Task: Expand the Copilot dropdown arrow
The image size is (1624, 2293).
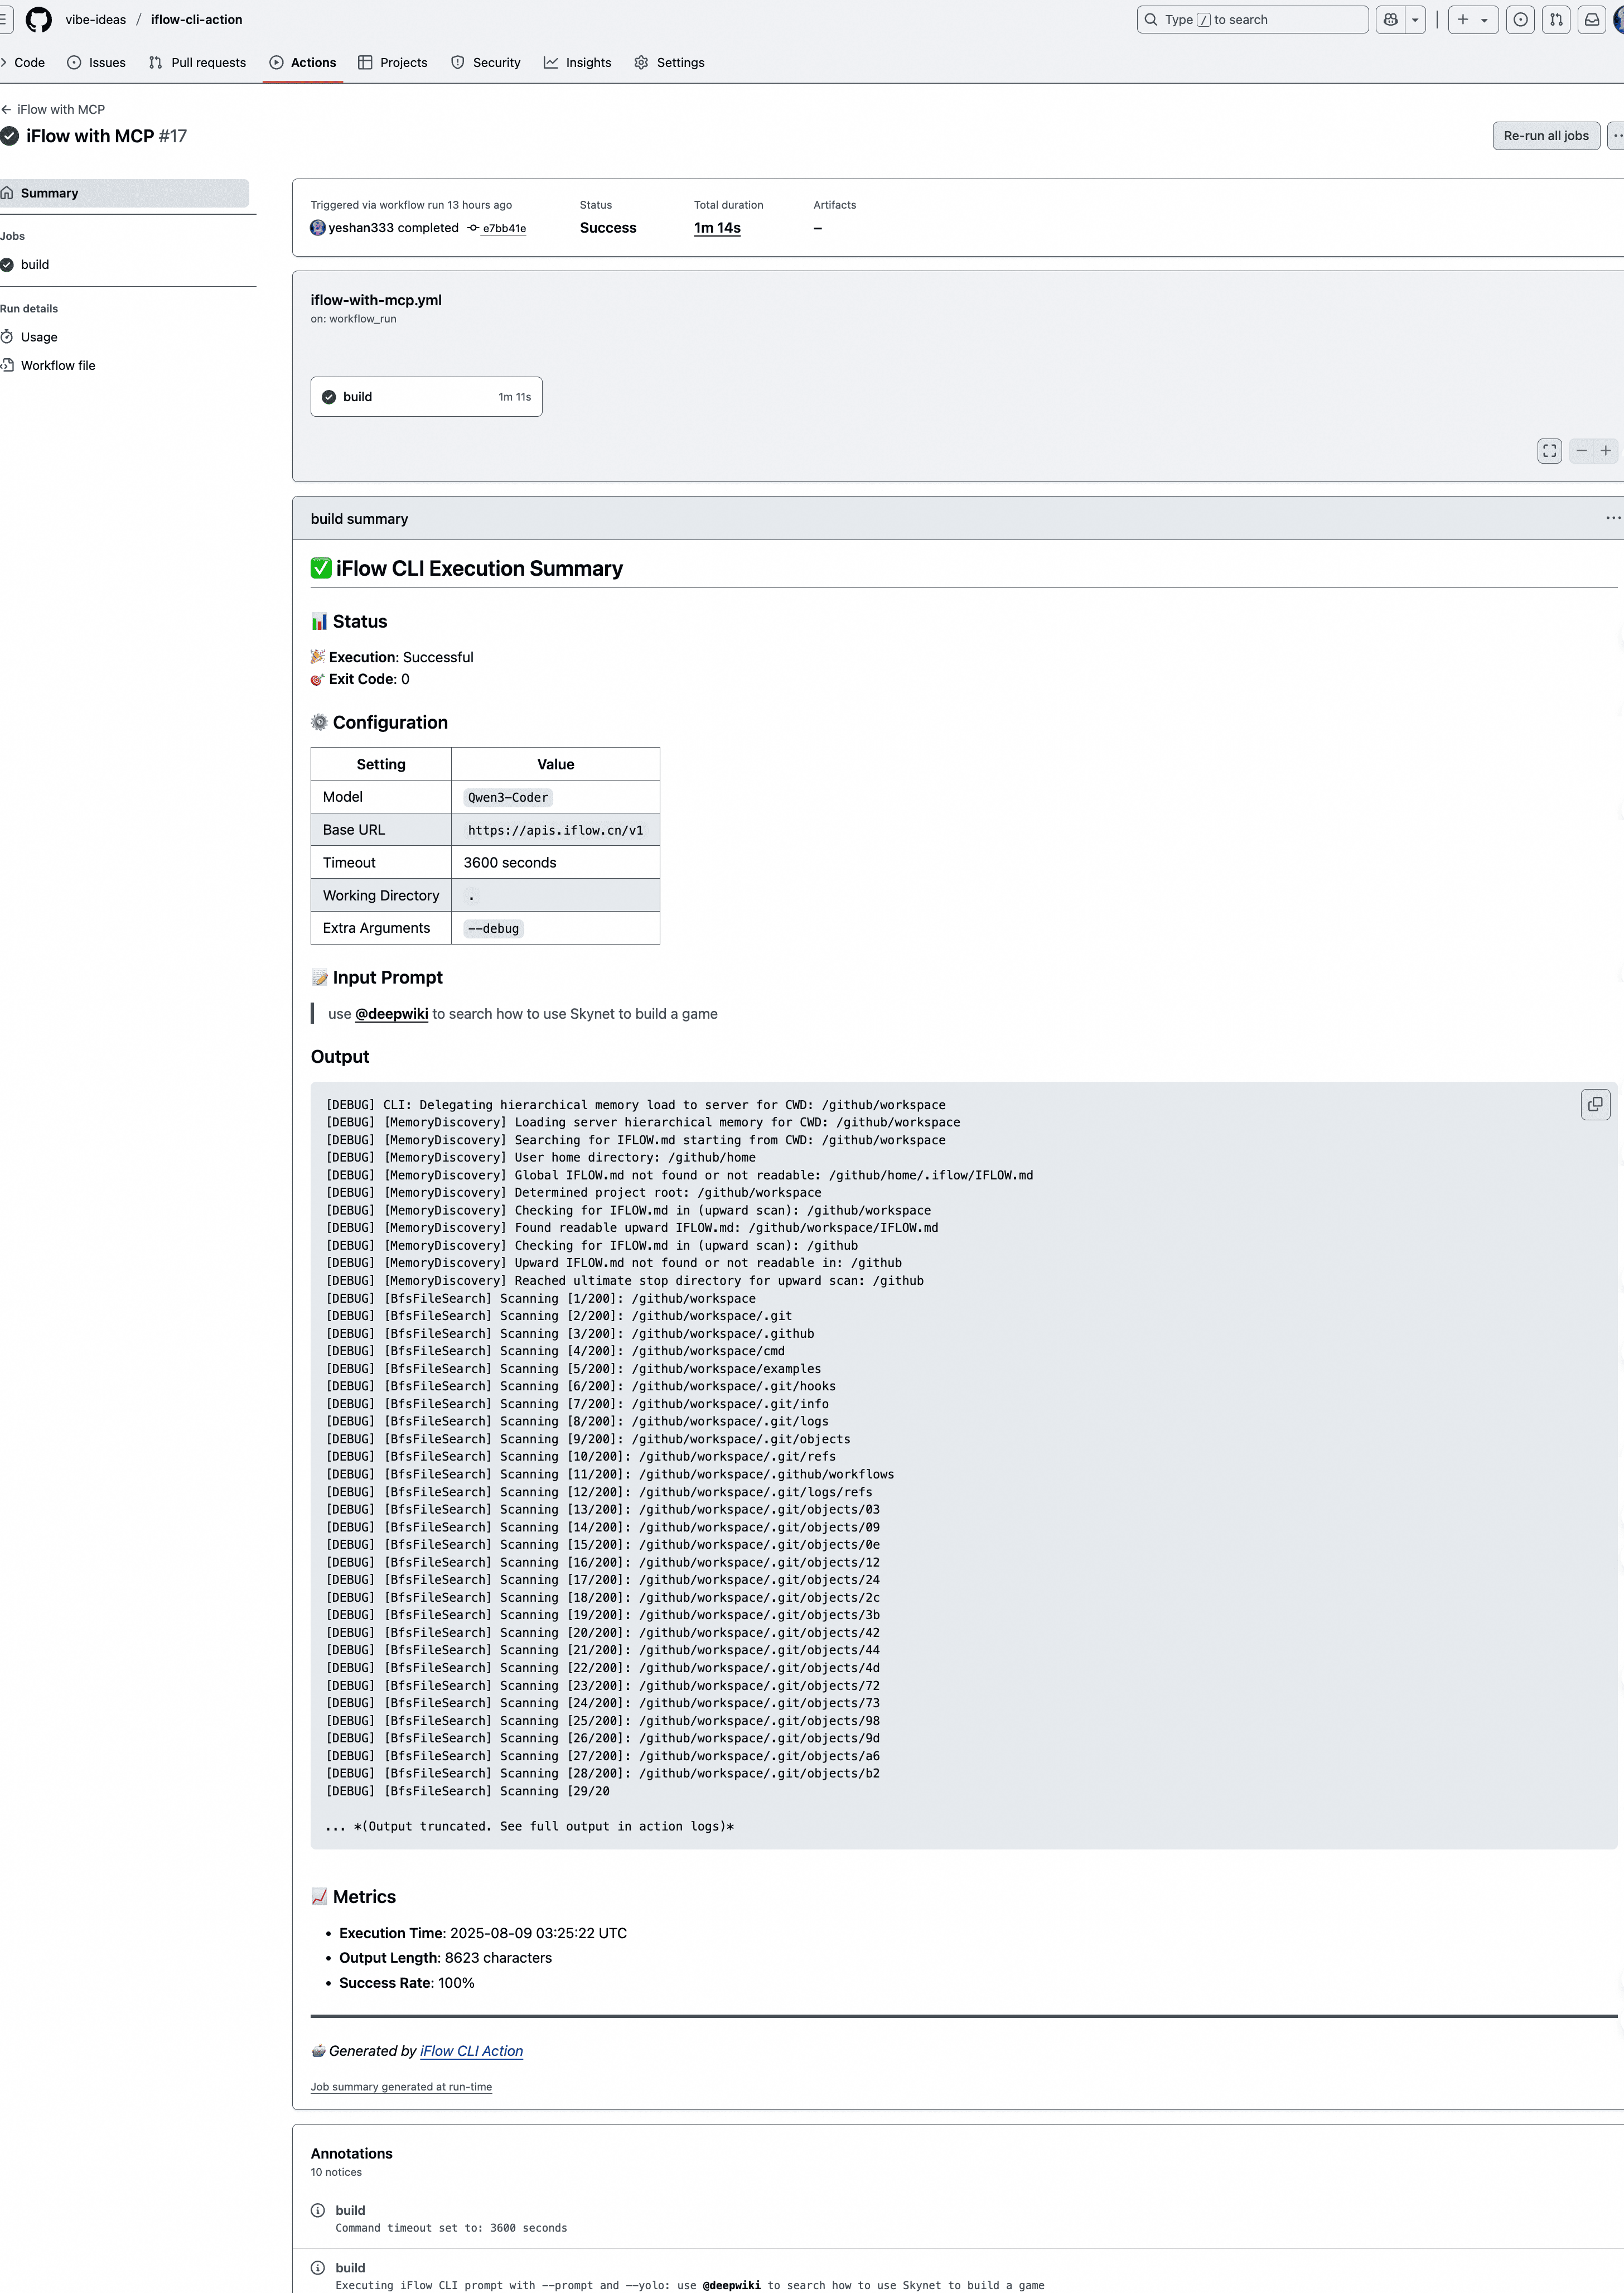Action: (1415, 20)
